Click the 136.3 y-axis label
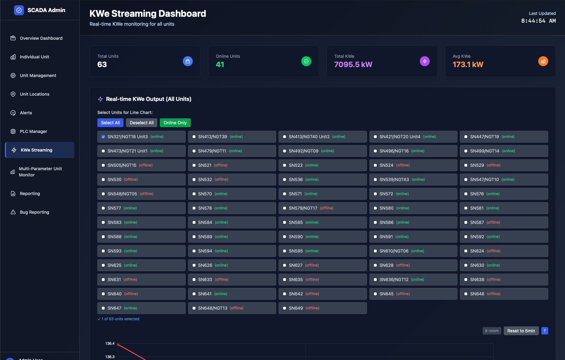Image resolution: width=565 pixels, height=360 pixels. click(x=110, y=357)
